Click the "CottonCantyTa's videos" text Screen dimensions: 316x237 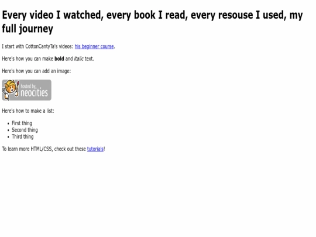[x=49, y=47]
